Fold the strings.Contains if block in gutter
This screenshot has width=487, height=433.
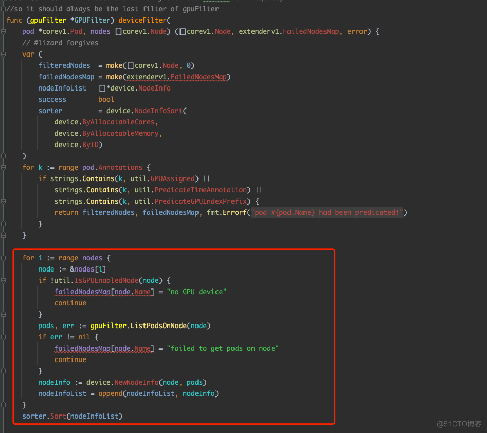pos(4,179)
